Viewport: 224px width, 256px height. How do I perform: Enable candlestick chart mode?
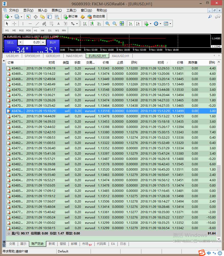(92, 24)
